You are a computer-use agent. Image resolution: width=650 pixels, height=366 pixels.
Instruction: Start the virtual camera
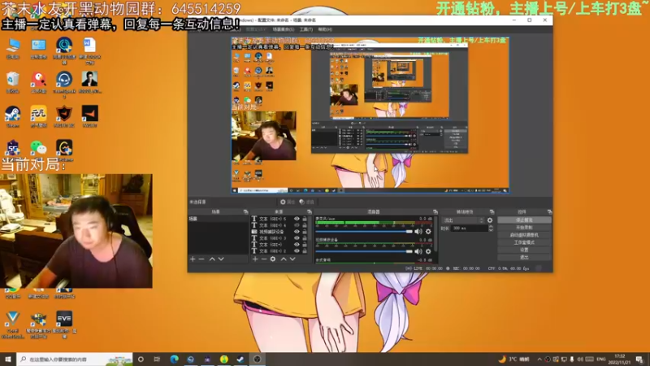point(524,235)
